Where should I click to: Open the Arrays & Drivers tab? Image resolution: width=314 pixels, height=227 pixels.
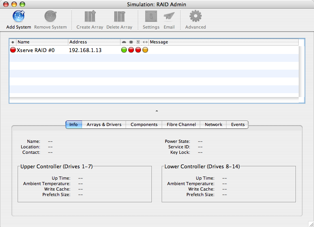coord(104,124)
